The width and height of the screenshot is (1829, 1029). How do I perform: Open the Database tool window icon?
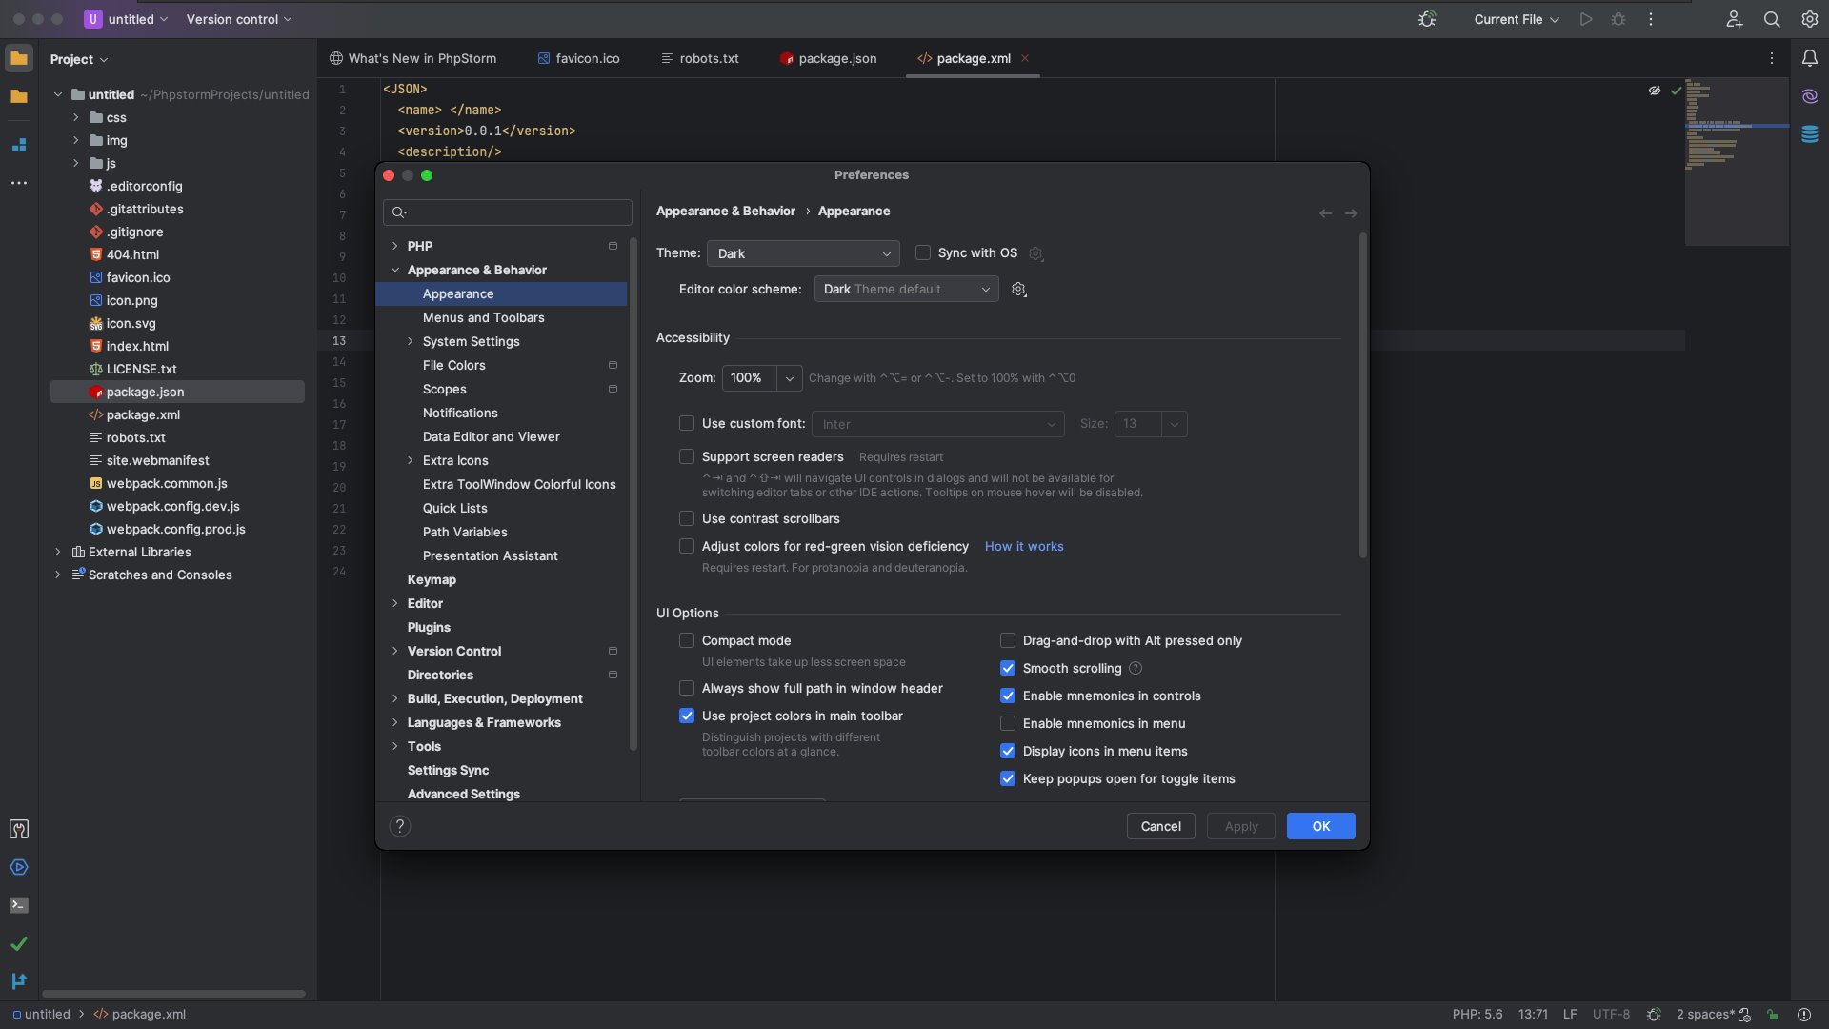pos(1809,134)
